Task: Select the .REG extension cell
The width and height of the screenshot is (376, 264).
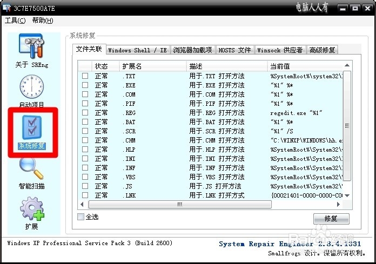Action: pyautogui.click(x=129, y=113)
